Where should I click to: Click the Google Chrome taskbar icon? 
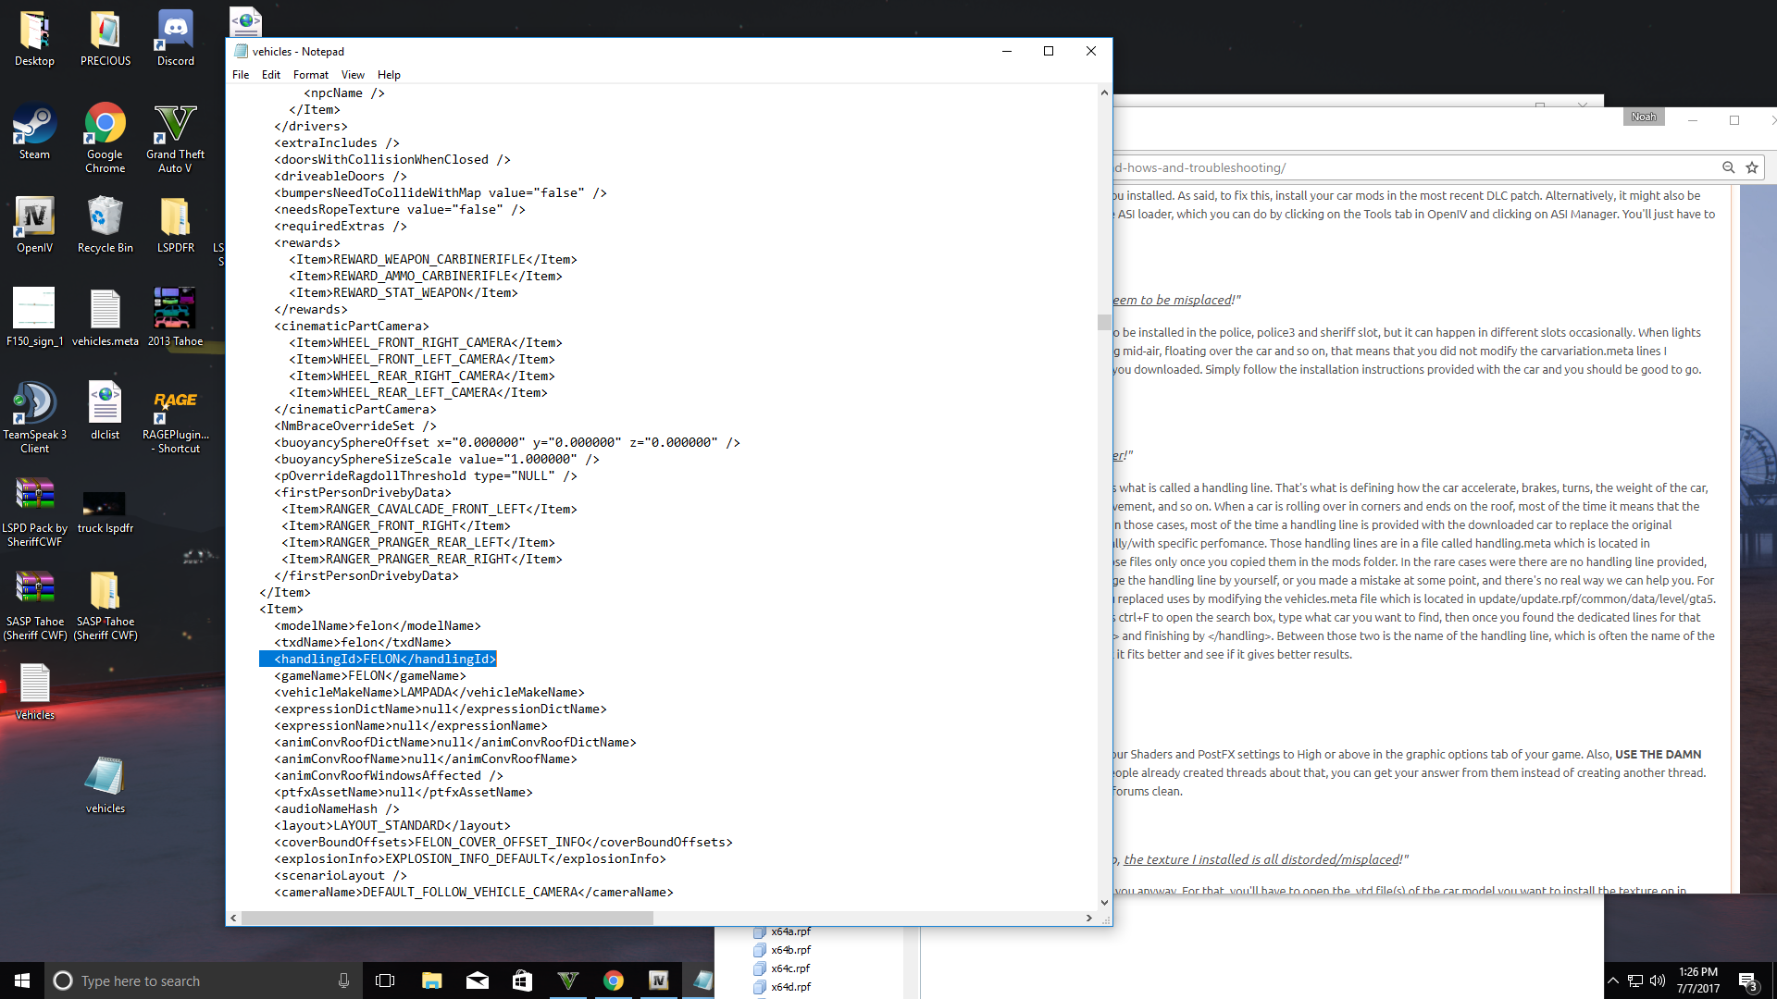click(x=614, y=980)
